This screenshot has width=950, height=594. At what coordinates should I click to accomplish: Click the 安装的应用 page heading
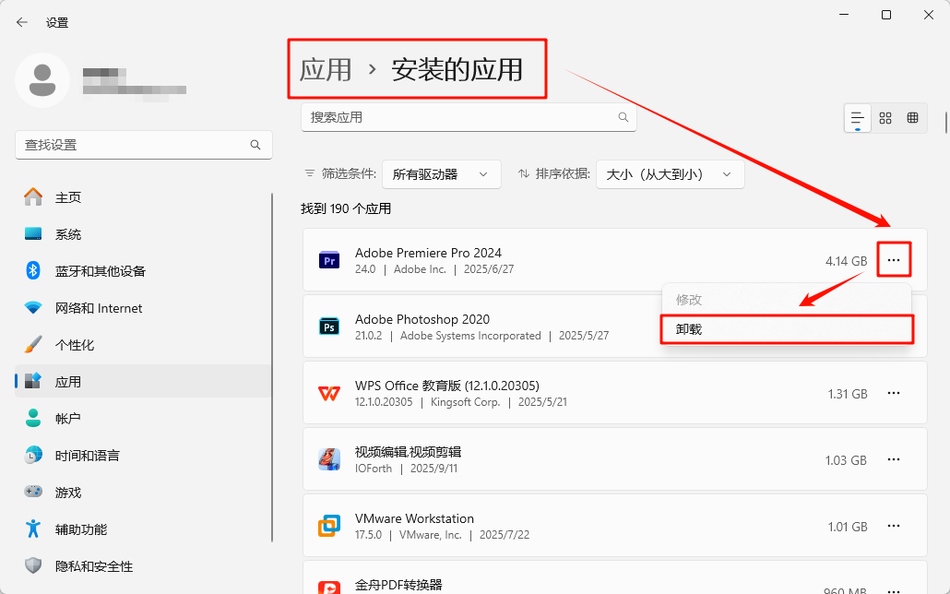point(457,69)
